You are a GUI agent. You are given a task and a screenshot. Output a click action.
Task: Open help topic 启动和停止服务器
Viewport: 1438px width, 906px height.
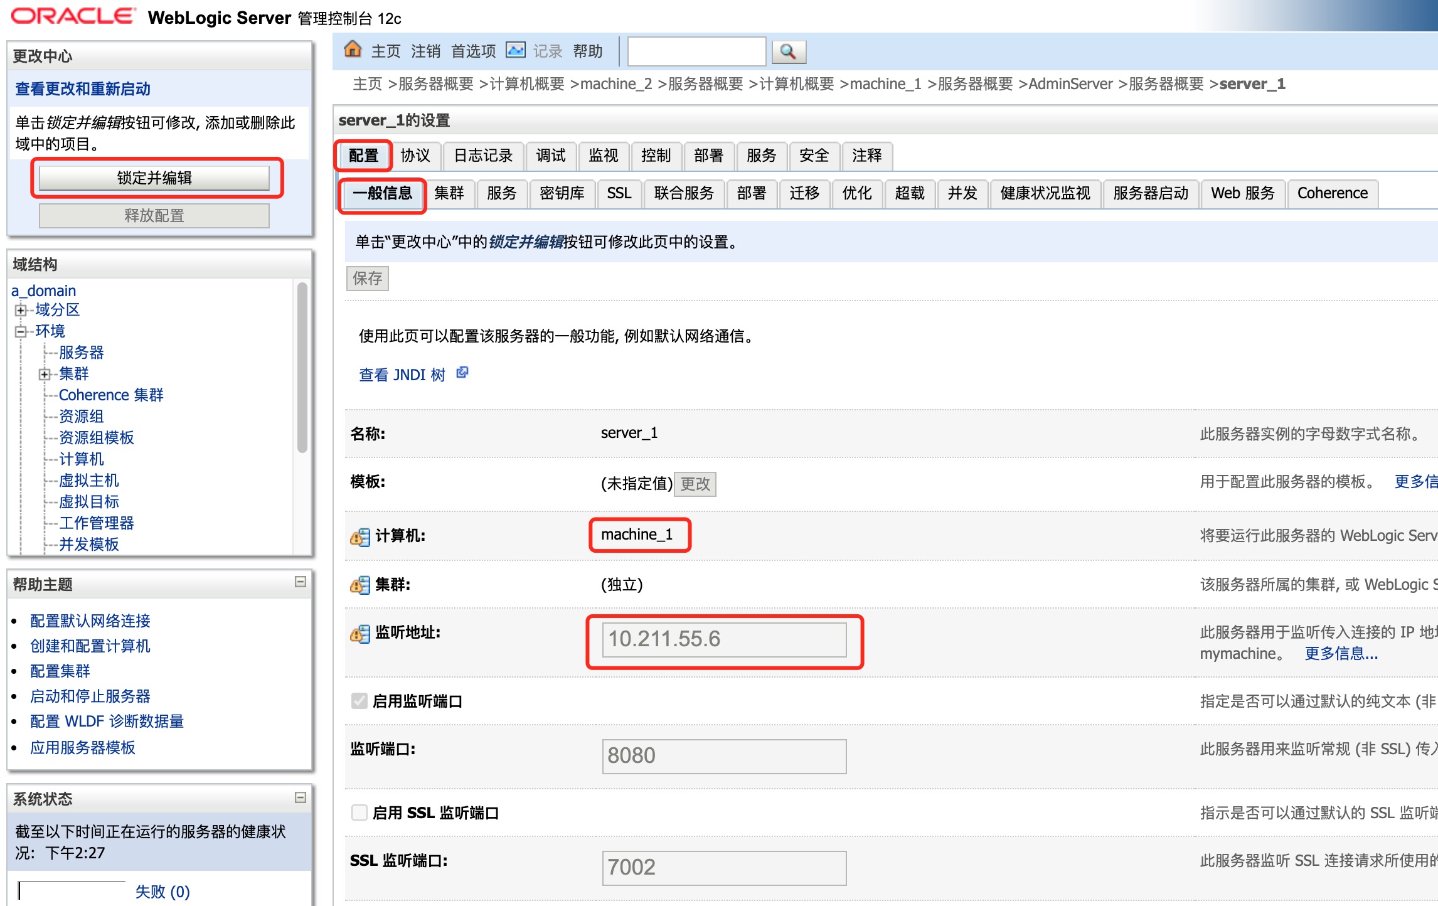[90, 696]
